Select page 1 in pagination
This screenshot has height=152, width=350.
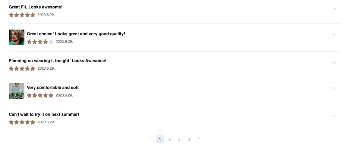click(x=160, y=139)
